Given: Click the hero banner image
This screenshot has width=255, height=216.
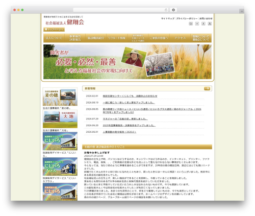Looking at the screenshot, I should pos(127,62).
